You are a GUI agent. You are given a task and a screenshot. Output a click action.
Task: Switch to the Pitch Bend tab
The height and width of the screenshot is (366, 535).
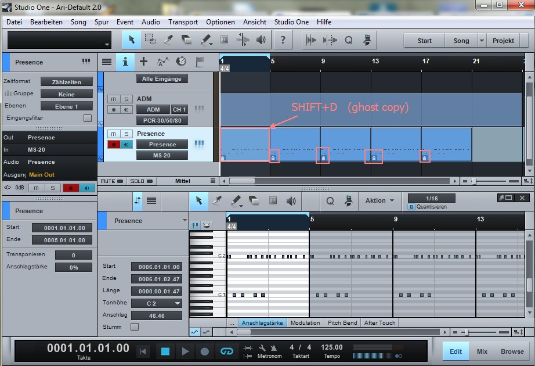point(342,322)
